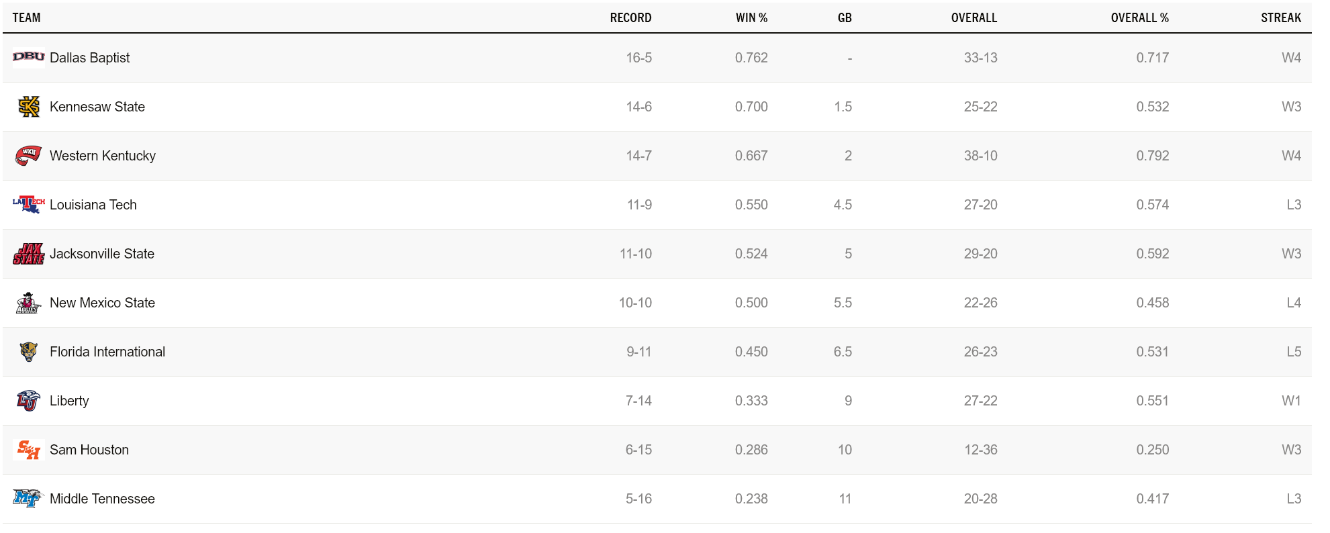Click the Dallas Baptist DBU logo
Image resolution: width=1330 pixels, height=533 pixels.
coord(29,57)
